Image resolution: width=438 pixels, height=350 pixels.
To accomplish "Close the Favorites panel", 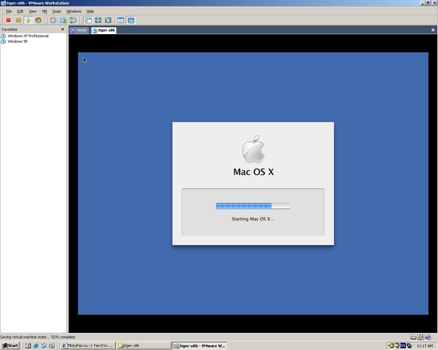I will click(63, 29).
